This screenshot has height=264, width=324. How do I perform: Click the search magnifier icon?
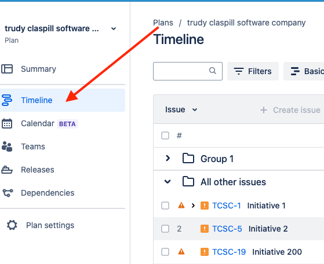(x=212, y=71)
